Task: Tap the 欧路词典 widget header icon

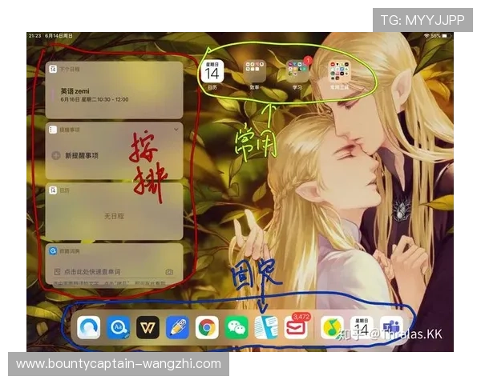Action: (x=53, y=250)
